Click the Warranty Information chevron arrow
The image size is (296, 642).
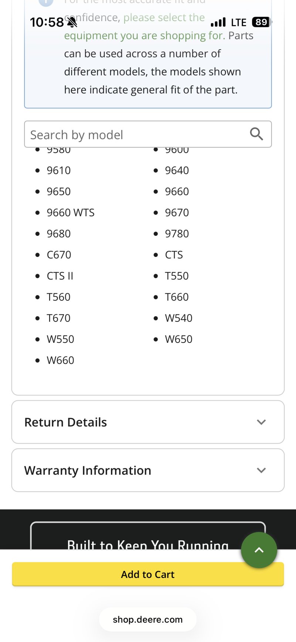[x=261, y=470]
